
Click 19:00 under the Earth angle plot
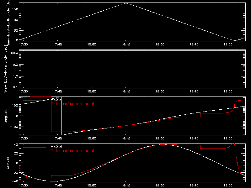[x=228, y=44]
